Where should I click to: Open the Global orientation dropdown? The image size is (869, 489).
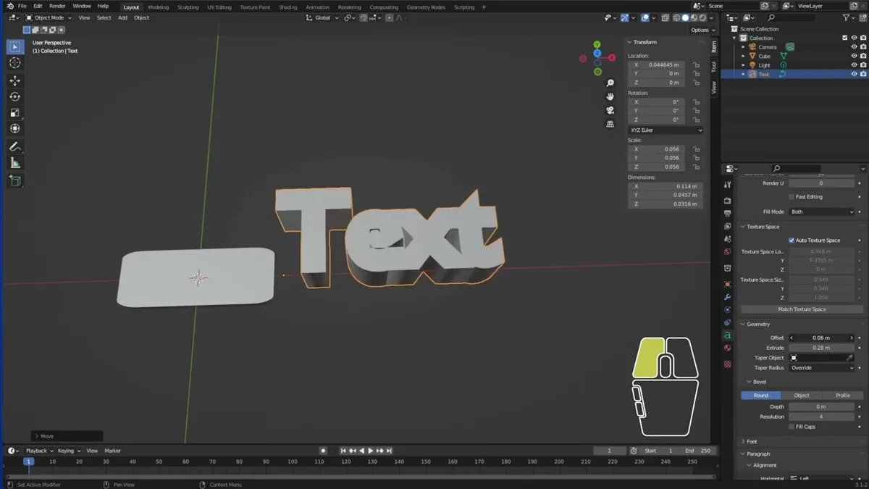321,17
